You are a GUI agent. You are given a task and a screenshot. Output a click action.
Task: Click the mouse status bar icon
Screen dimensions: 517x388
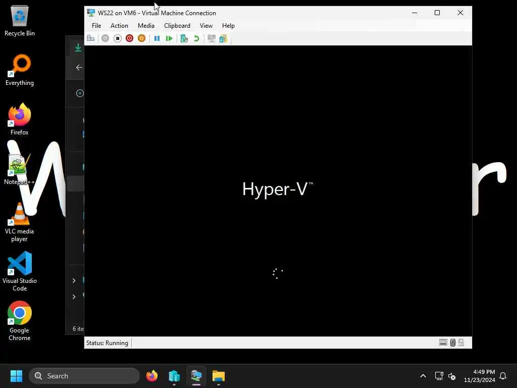[453, 343]
